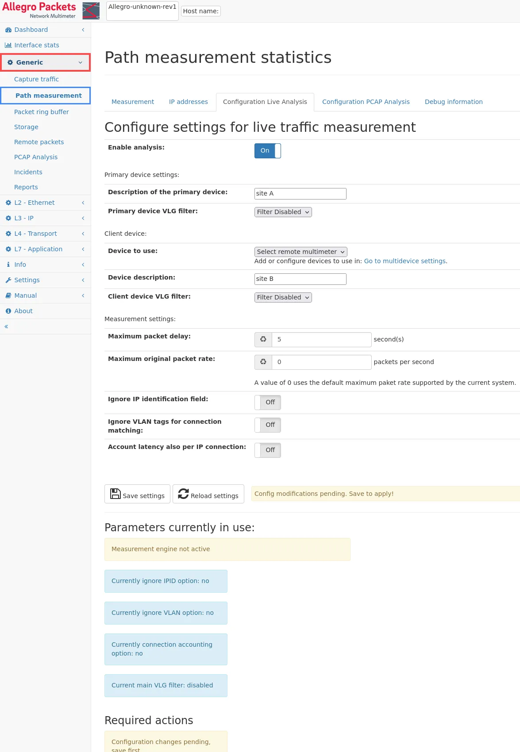The height and width of the screenshot is (752, 520).
Task: Click the Allegro Packets logo icon
Action: click(x=91, y=11)
